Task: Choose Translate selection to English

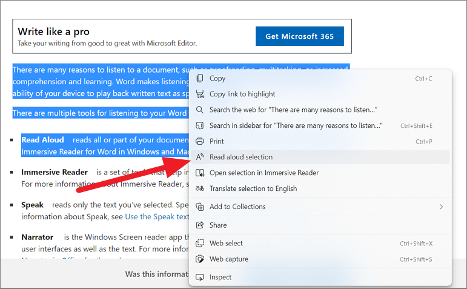Action: pos(320,188)
